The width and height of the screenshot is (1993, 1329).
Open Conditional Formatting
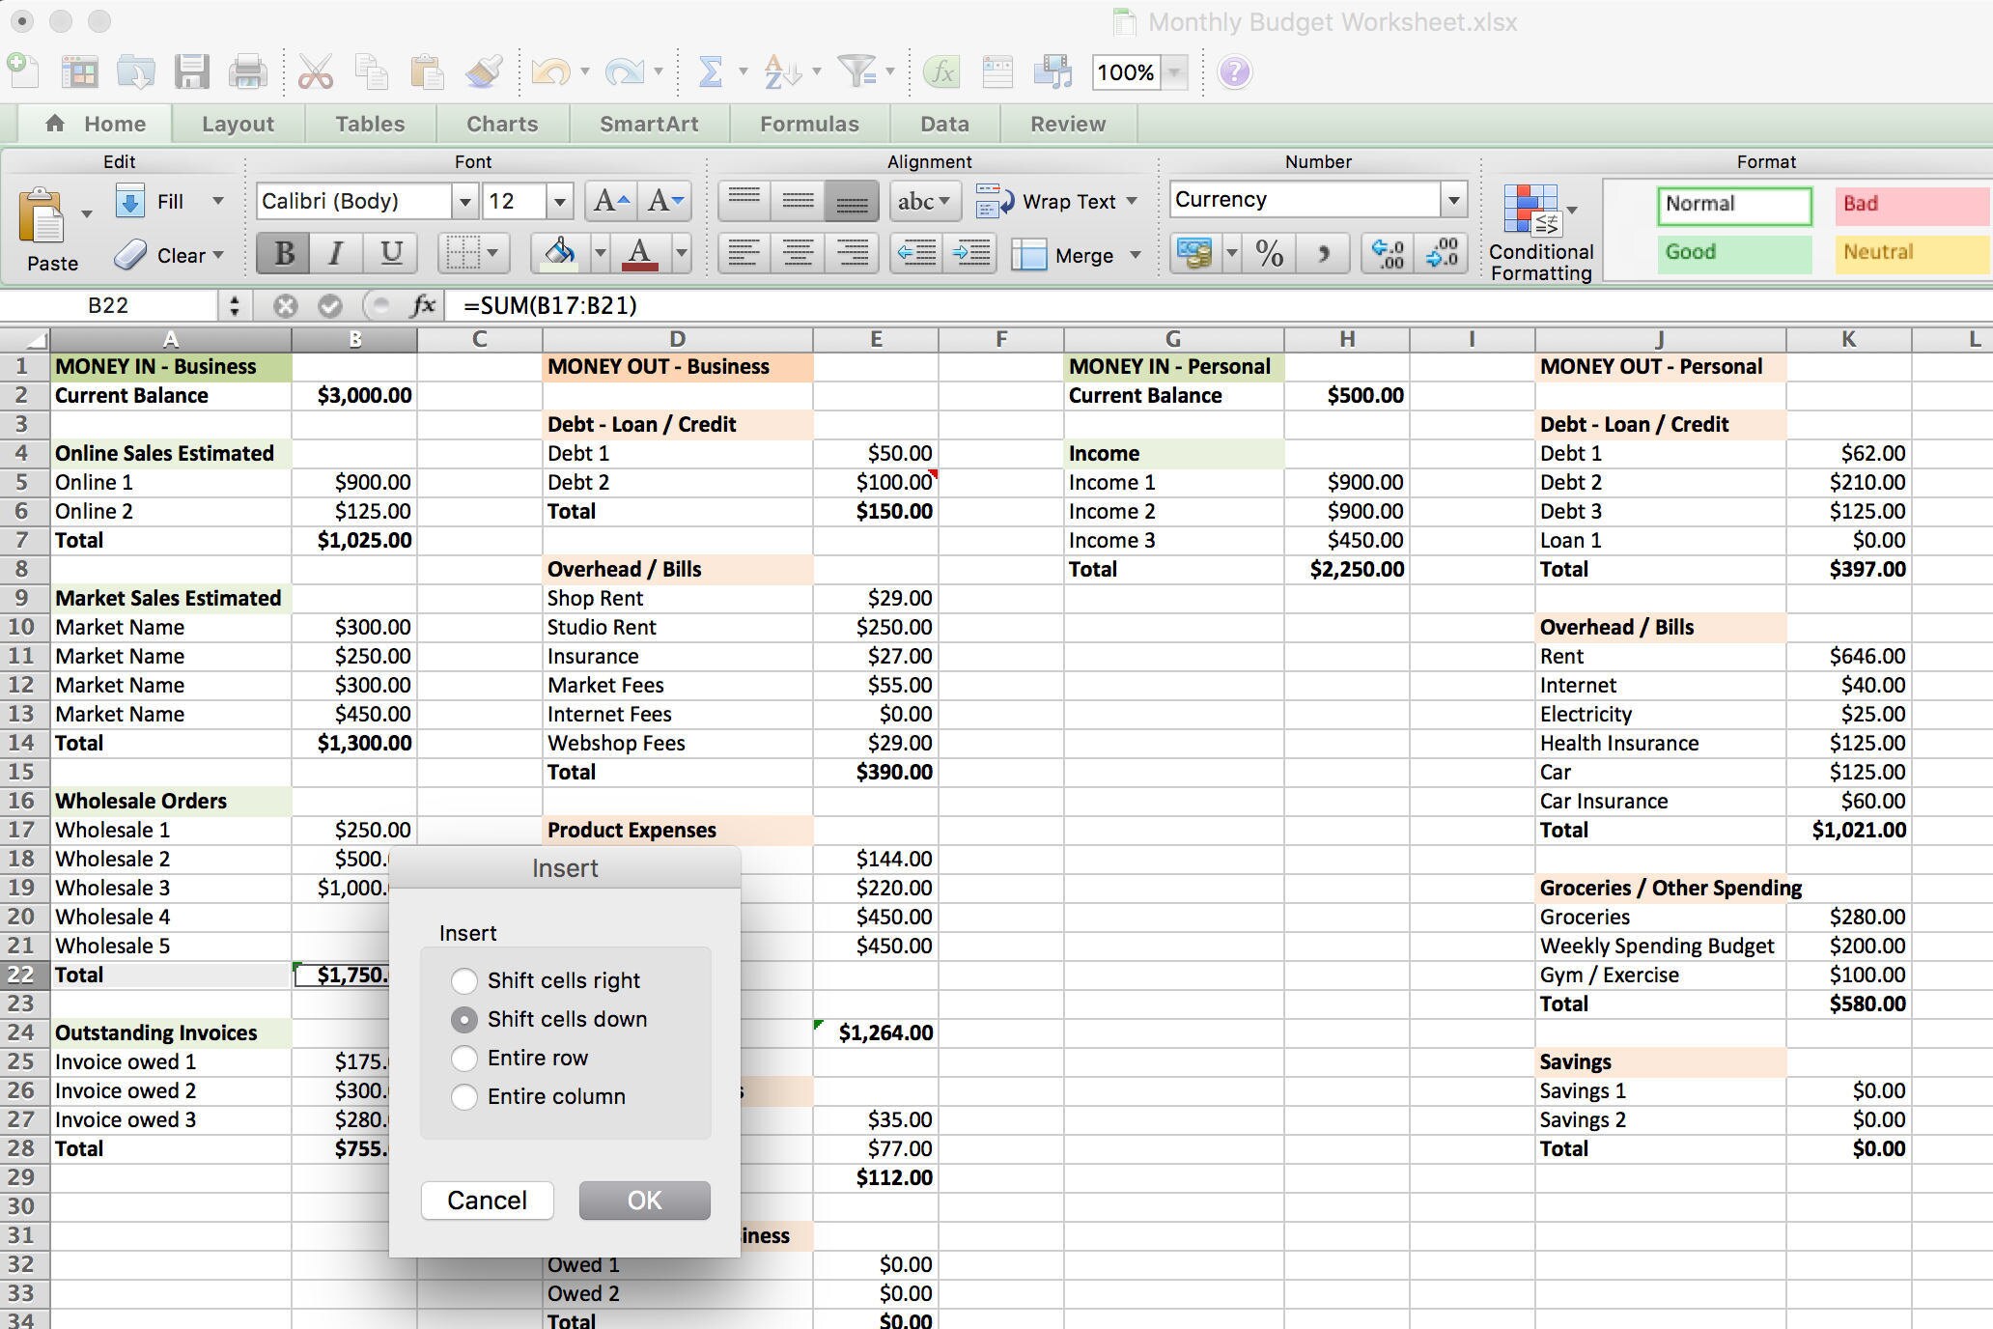pos(1541,232)
